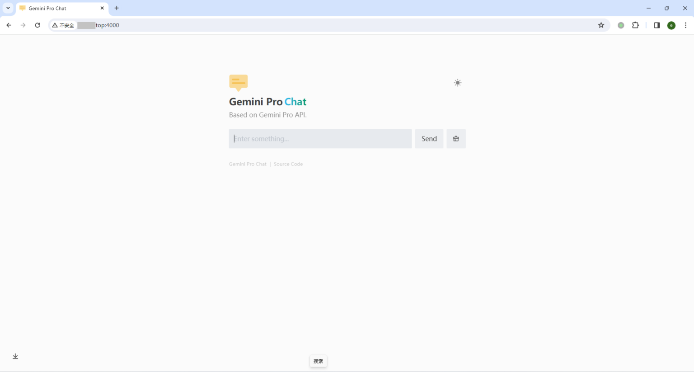Select the Gemini Pro Chat tab
The image size is (694, 372).
pyautogui.click(x=59, y=8)
